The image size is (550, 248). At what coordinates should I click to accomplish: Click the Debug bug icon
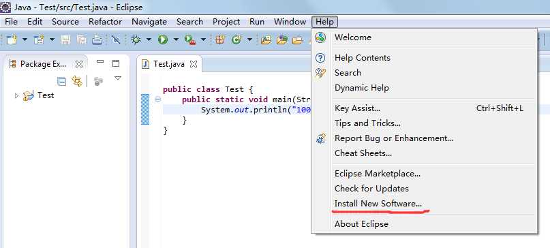(136, 40)
